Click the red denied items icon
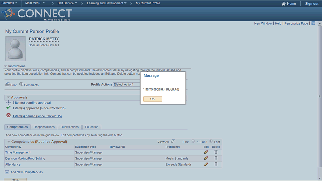322x181 pixels. point(8,115)
